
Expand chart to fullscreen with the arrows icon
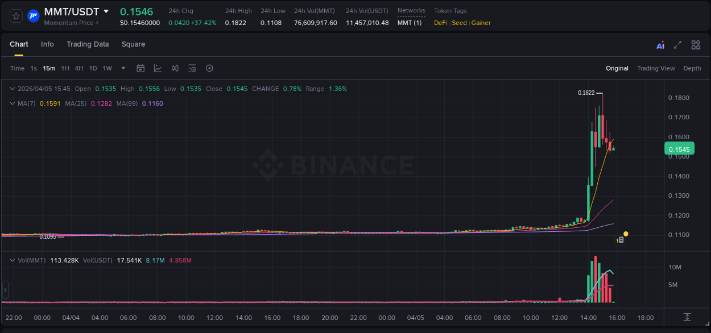677,45
